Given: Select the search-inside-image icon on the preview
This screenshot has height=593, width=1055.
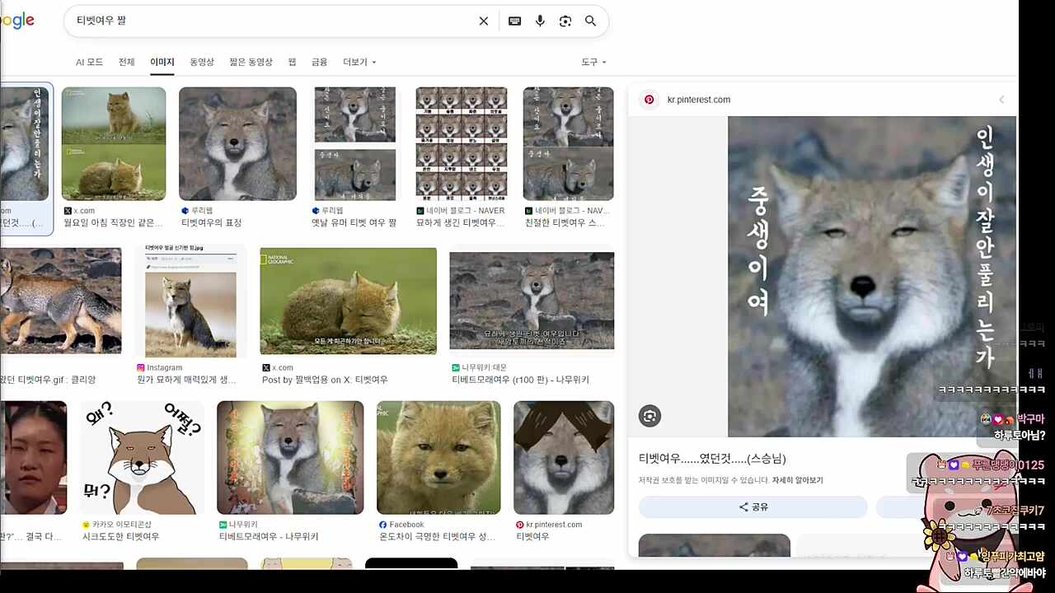Looking at the screenshot, I should [649, 416].
